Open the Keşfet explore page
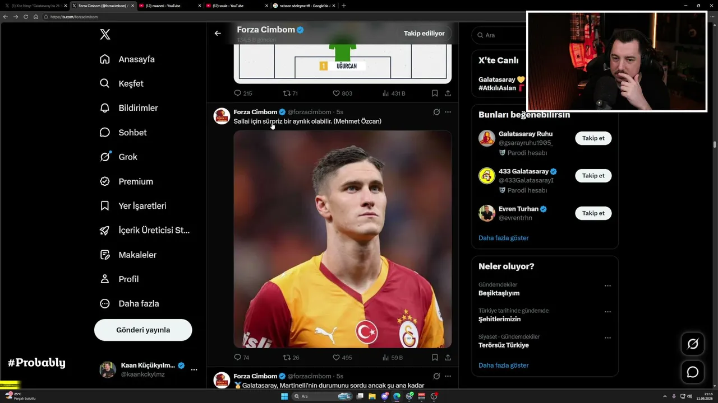 (122, 83)
